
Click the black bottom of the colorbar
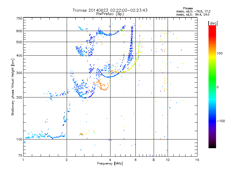click(212, 146)
